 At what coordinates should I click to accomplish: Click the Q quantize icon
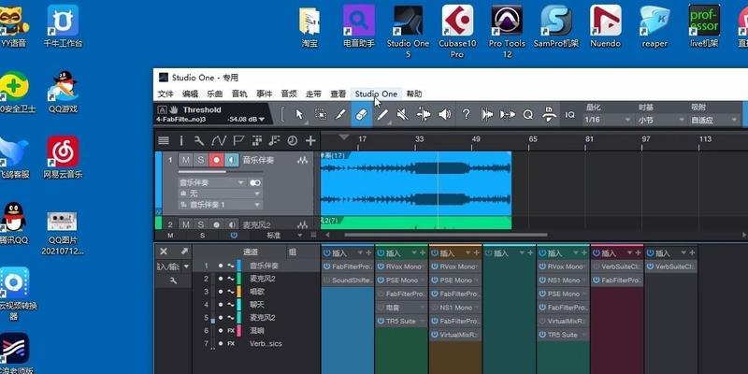528,114
